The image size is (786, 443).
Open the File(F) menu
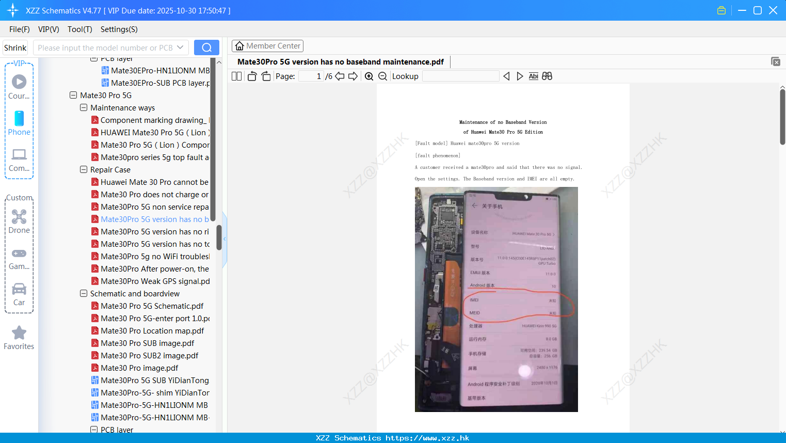(x=20, y=29)
